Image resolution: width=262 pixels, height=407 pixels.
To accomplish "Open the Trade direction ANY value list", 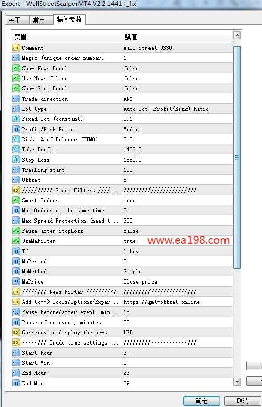I will [177, 99].
